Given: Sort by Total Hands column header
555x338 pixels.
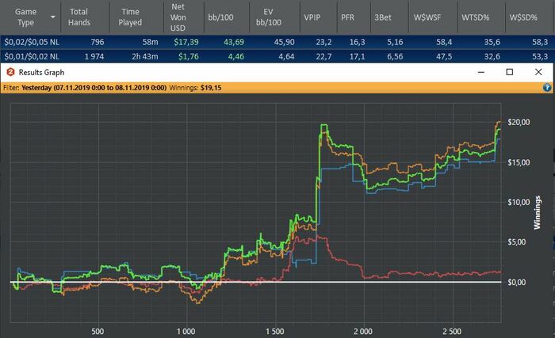Looking at the screenshot, I should (x=79, y=17).
